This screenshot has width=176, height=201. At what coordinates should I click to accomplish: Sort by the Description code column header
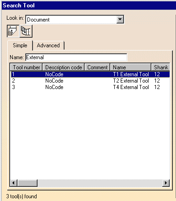point(64,67)
